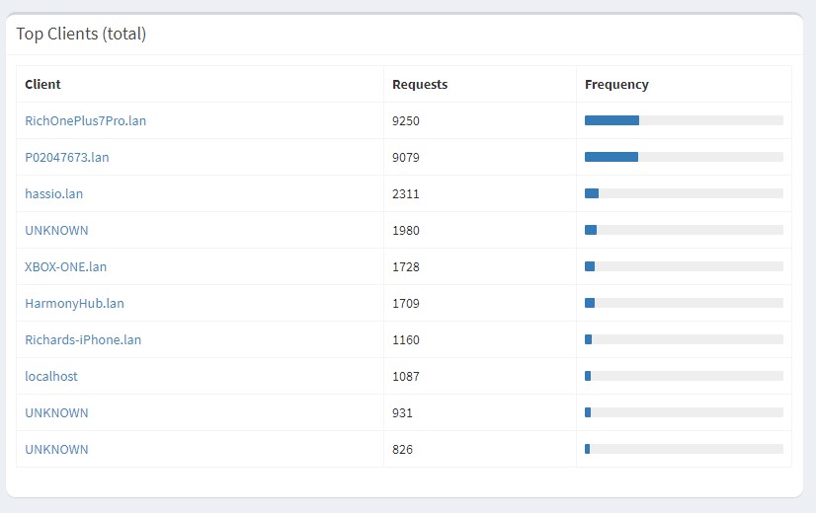
Task: Click the Requests column header
Action: [420, 84]
